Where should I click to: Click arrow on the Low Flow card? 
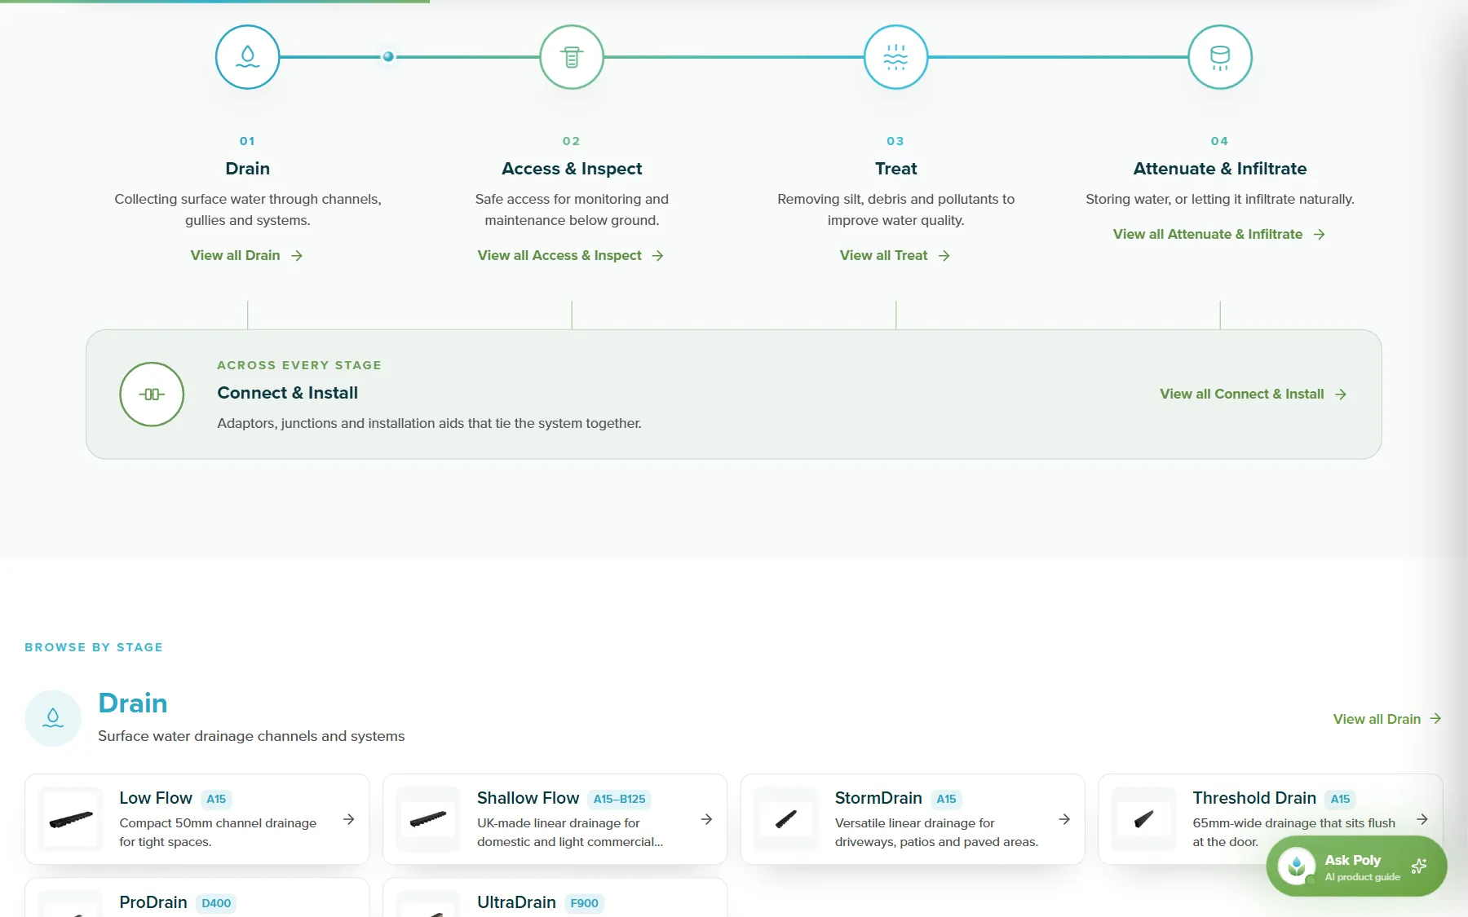(348, 819)
